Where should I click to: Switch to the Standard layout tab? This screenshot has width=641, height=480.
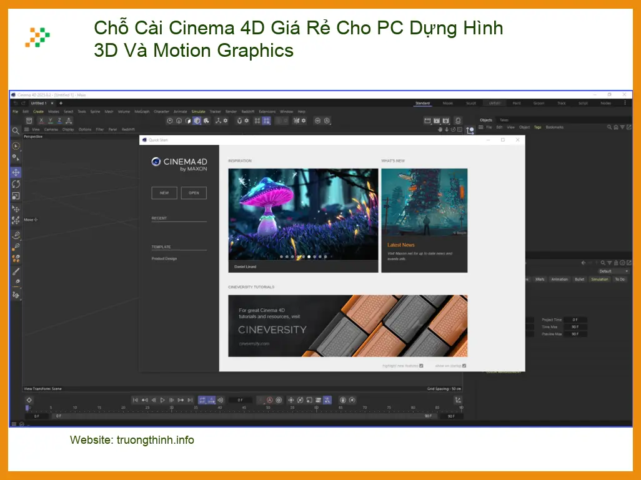pos(423,104)
